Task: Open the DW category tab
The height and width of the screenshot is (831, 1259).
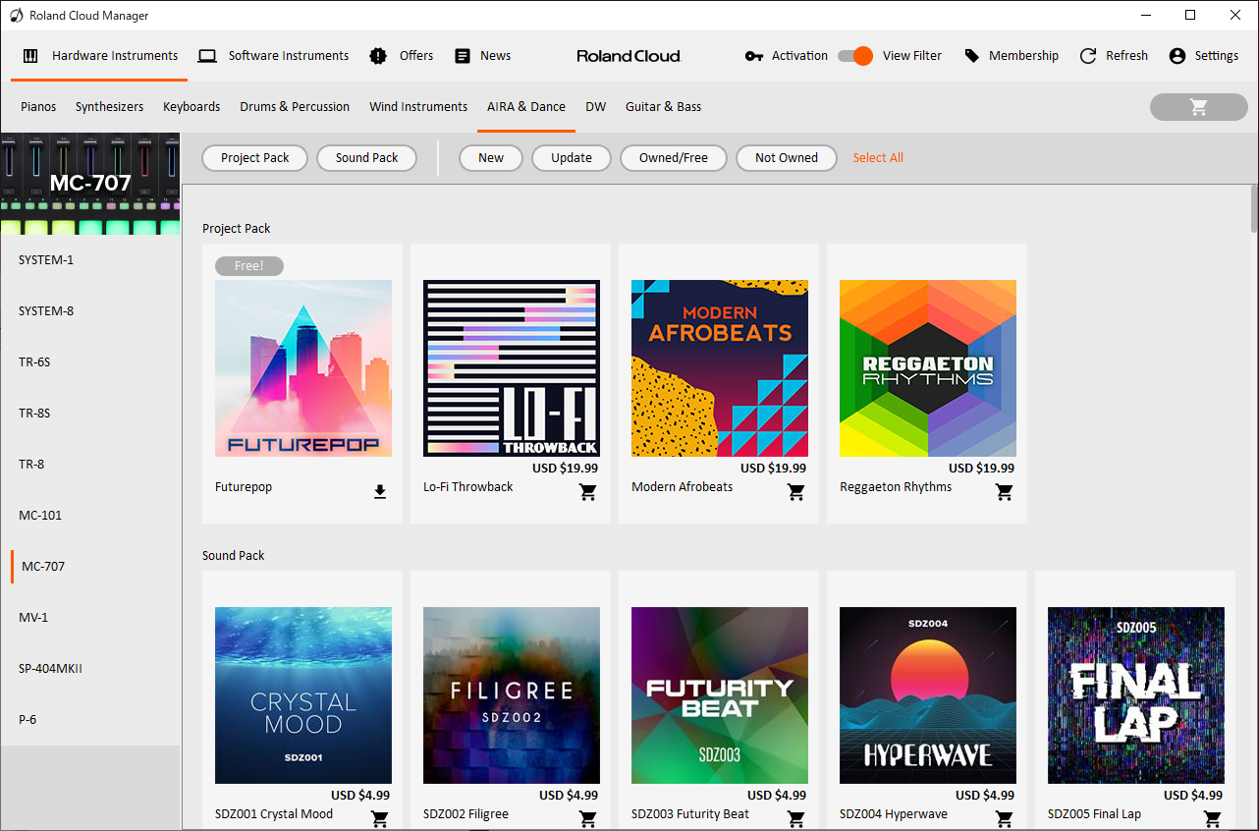Action: click(596, 107)
